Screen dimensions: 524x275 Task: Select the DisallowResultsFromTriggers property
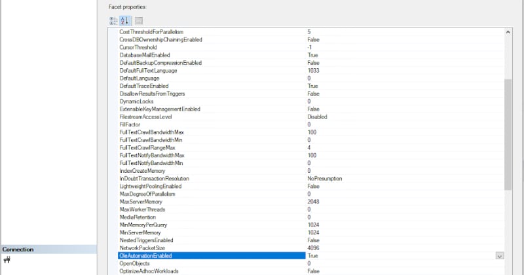click(152, 94)
